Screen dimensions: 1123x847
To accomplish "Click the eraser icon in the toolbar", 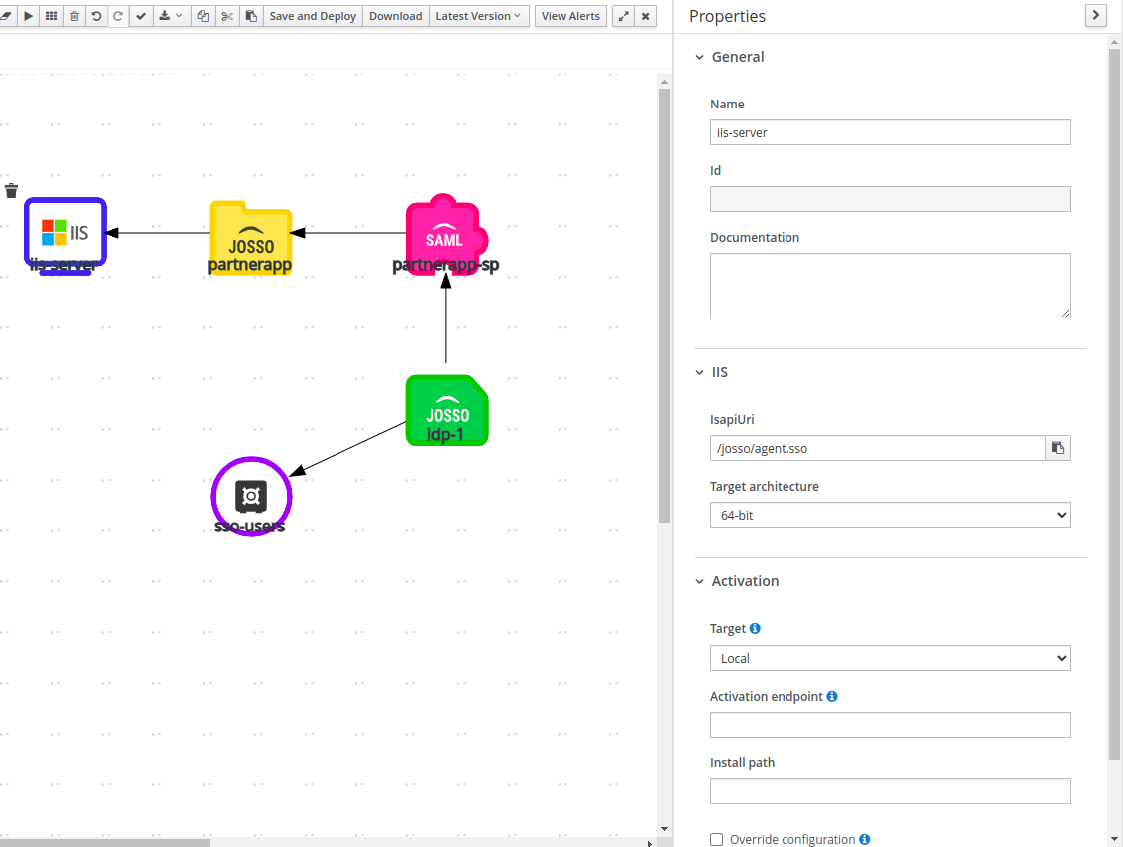I will [6, 16].
